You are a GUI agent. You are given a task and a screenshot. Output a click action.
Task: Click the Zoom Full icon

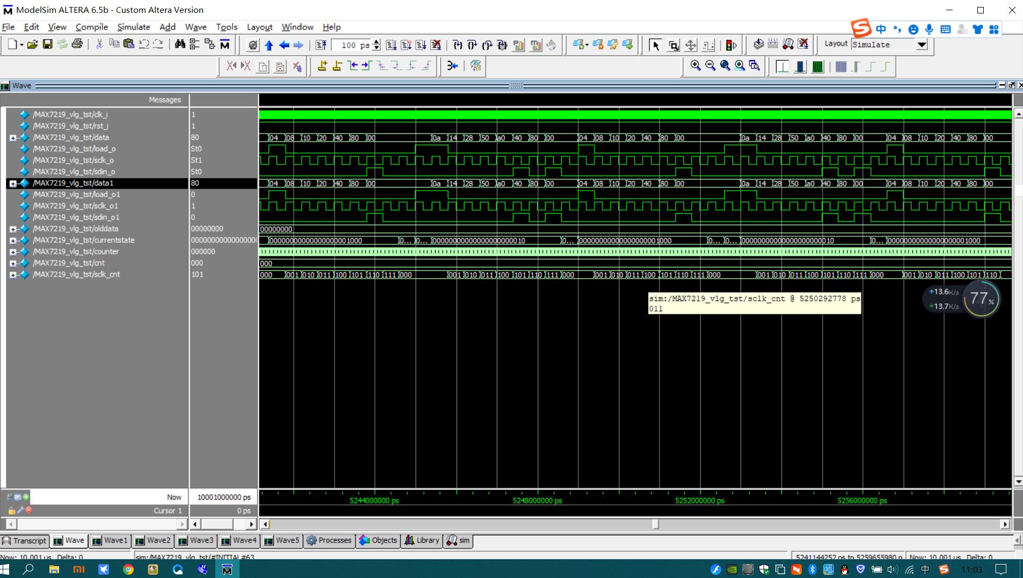point(725,66)
